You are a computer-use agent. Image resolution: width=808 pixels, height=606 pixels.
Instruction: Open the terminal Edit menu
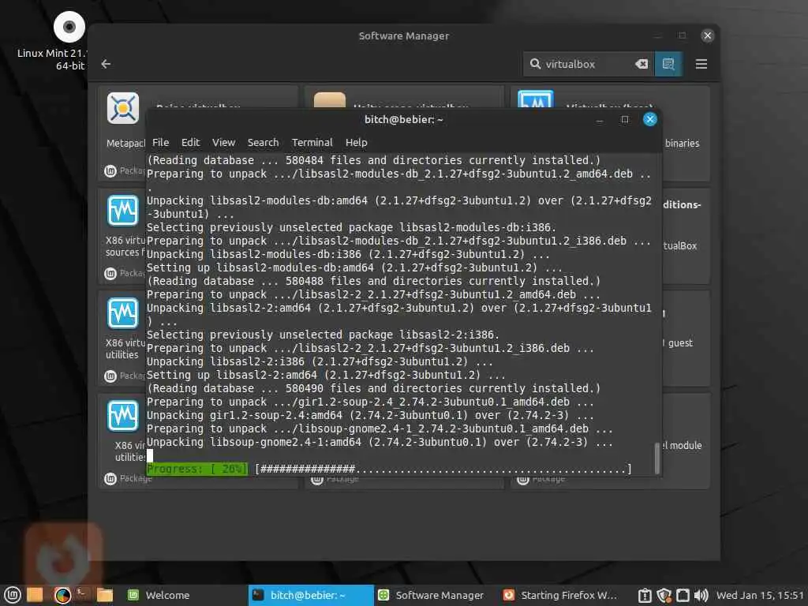[190, 142]
